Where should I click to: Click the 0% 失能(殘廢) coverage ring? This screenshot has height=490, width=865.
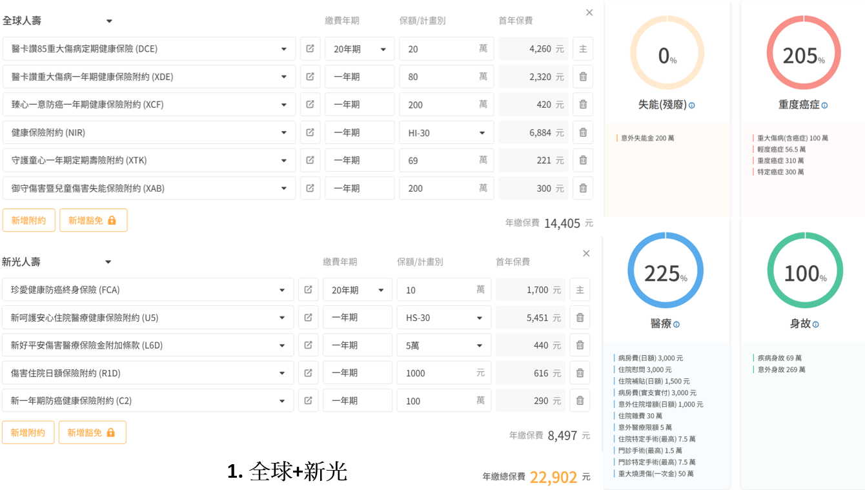[x=667, y=53]
